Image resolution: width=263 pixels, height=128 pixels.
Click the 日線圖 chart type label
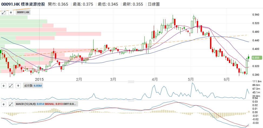(x=154, y=4)
